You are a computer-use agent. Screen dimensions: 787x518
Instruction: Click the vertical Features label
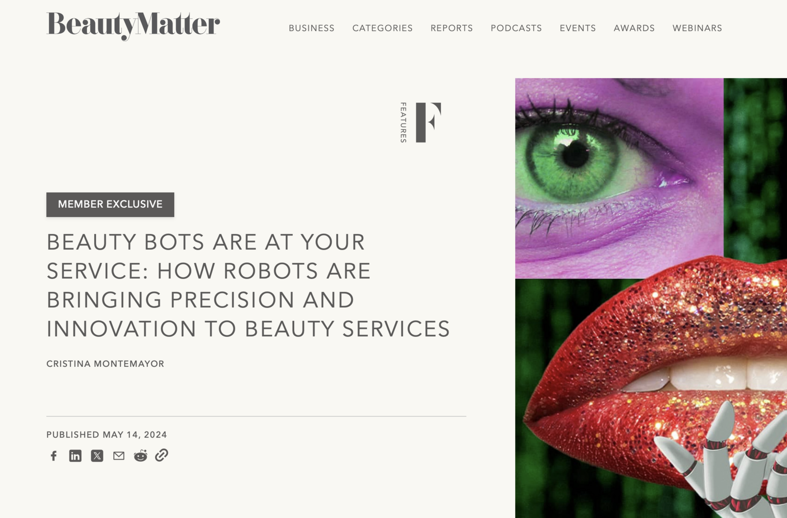click(403, 123)
